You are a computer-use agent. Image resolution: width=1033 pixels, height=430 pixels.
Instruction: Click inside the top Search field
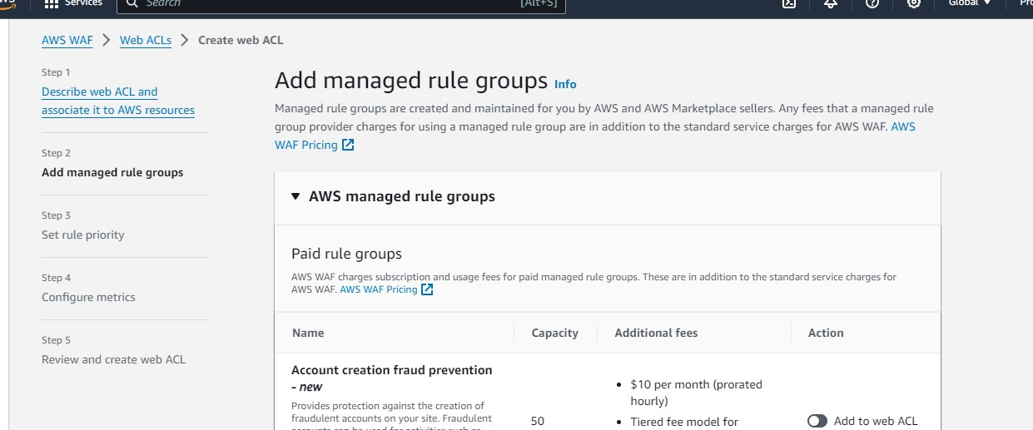pos(341,4)
